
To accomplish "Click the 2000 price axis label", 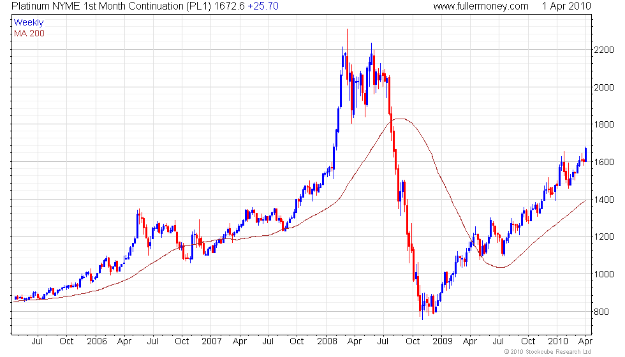I will point(604,88).
